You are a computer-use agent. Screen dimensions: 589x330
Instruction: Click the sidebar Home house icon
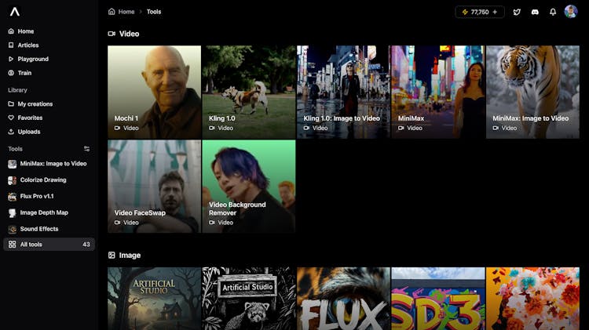coord(11,31)
